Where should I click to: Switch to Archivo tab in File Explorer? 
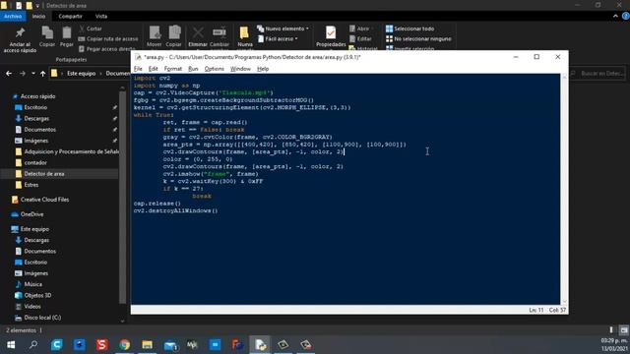click(13, 16)
